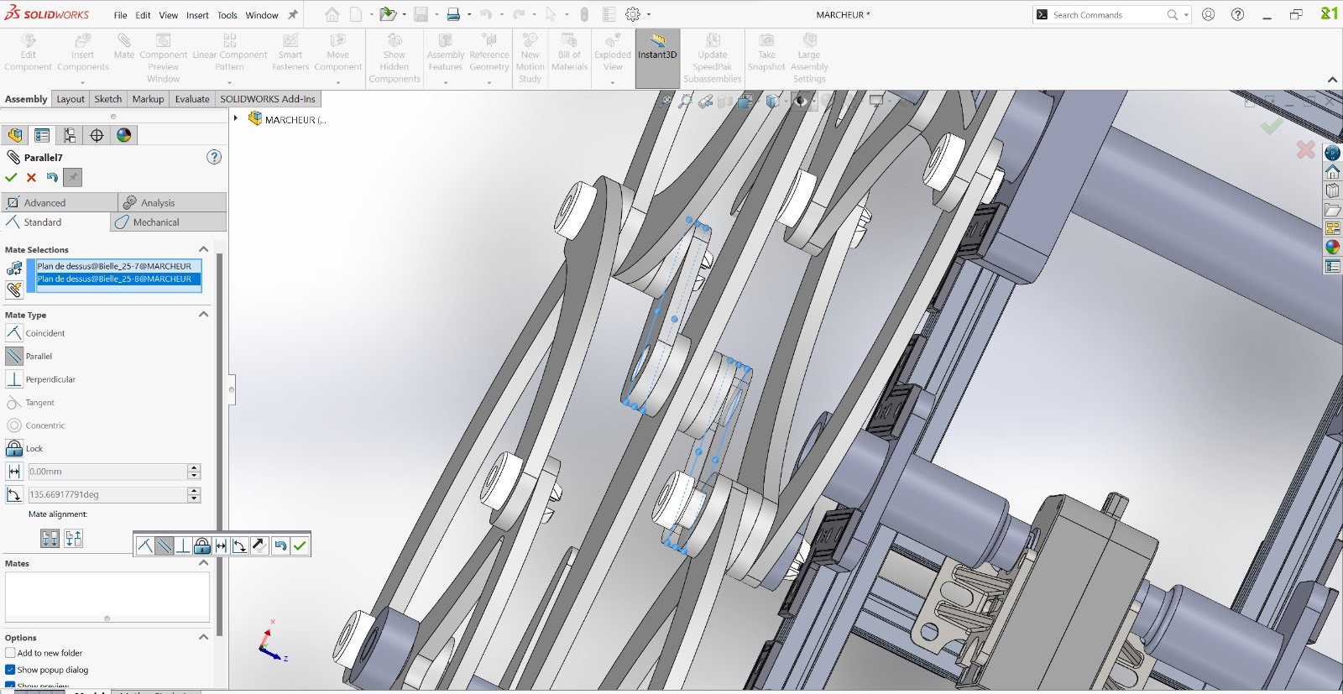The height and width of the screenshot is (694, 1343).
Task: Click the Open document folder icon
Action: [387, 14]
